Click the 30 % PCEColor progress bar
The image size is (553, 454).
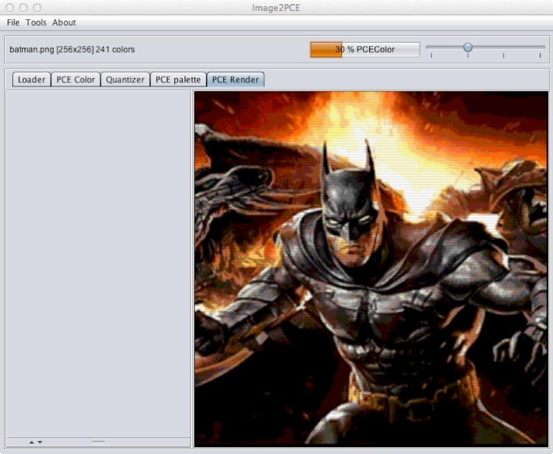coord(365,49)
